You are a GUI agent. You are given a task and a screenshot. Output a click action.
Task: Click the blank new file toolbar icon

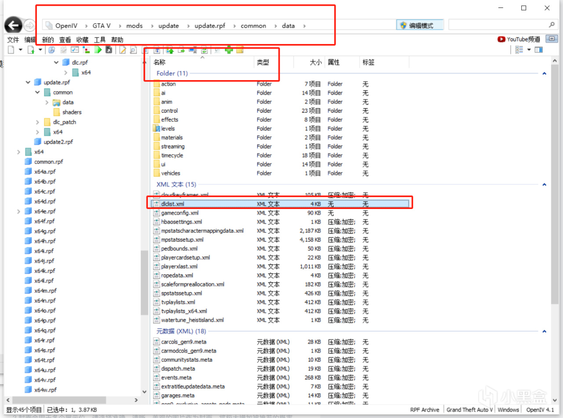tap(11, 50)
